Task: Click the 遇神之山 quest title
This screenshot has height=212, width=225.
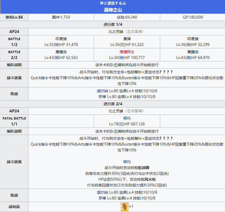Action: [x=113, y=10]
